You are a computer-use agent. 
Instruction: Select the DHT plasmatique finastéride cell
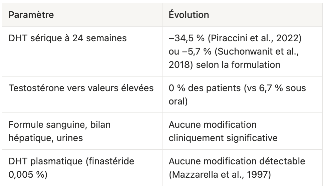(82, 168)
